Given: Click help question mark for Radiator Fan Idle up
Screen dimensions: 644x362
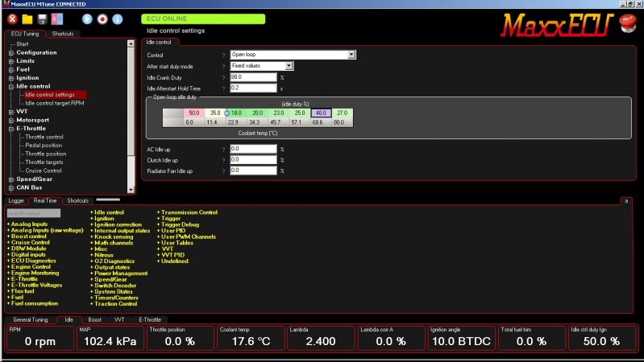Looking at the screenshot, I should (224, 171).
